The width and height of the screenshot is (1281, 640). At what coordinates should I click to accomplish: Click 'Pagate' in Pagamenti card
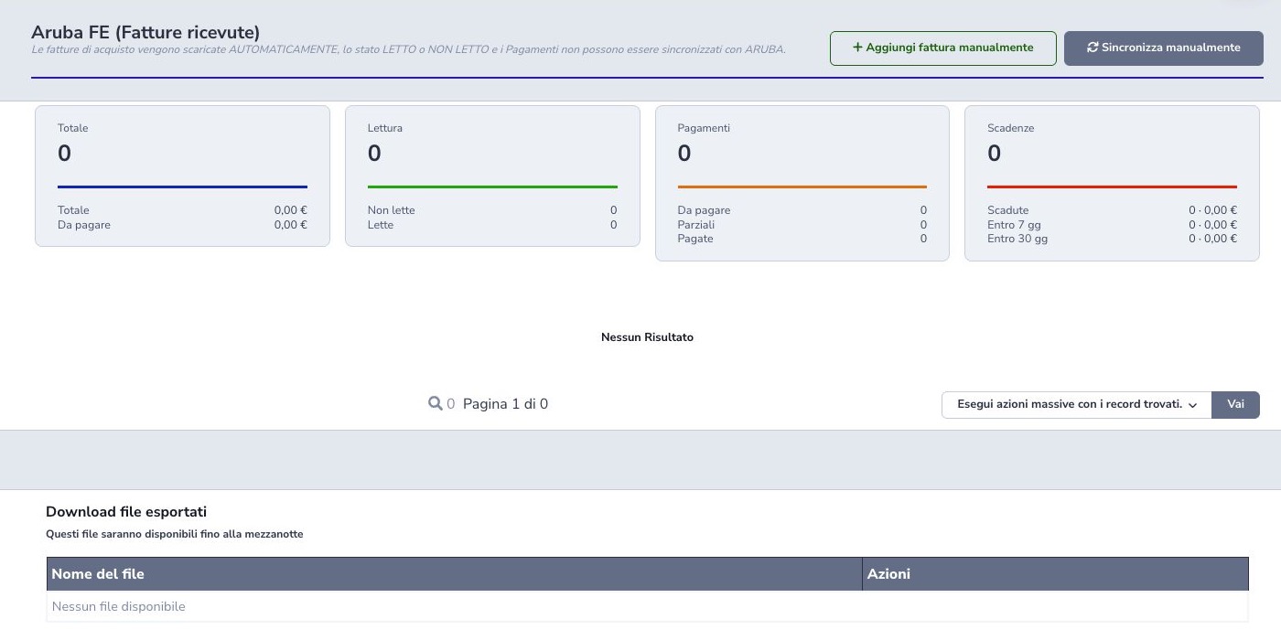tap(802, 239)
